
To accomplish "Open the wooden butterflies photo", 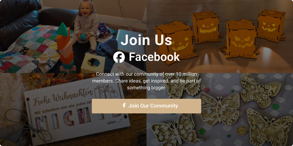I will click(x=220, y=109).
